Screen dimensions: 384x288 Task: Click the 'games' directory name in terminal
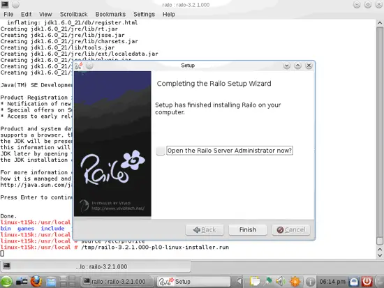[26, 229]
